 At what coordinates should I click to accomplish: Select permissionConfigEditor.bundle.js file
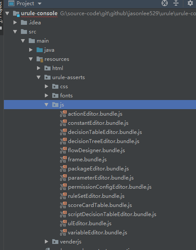click(110, 187)
